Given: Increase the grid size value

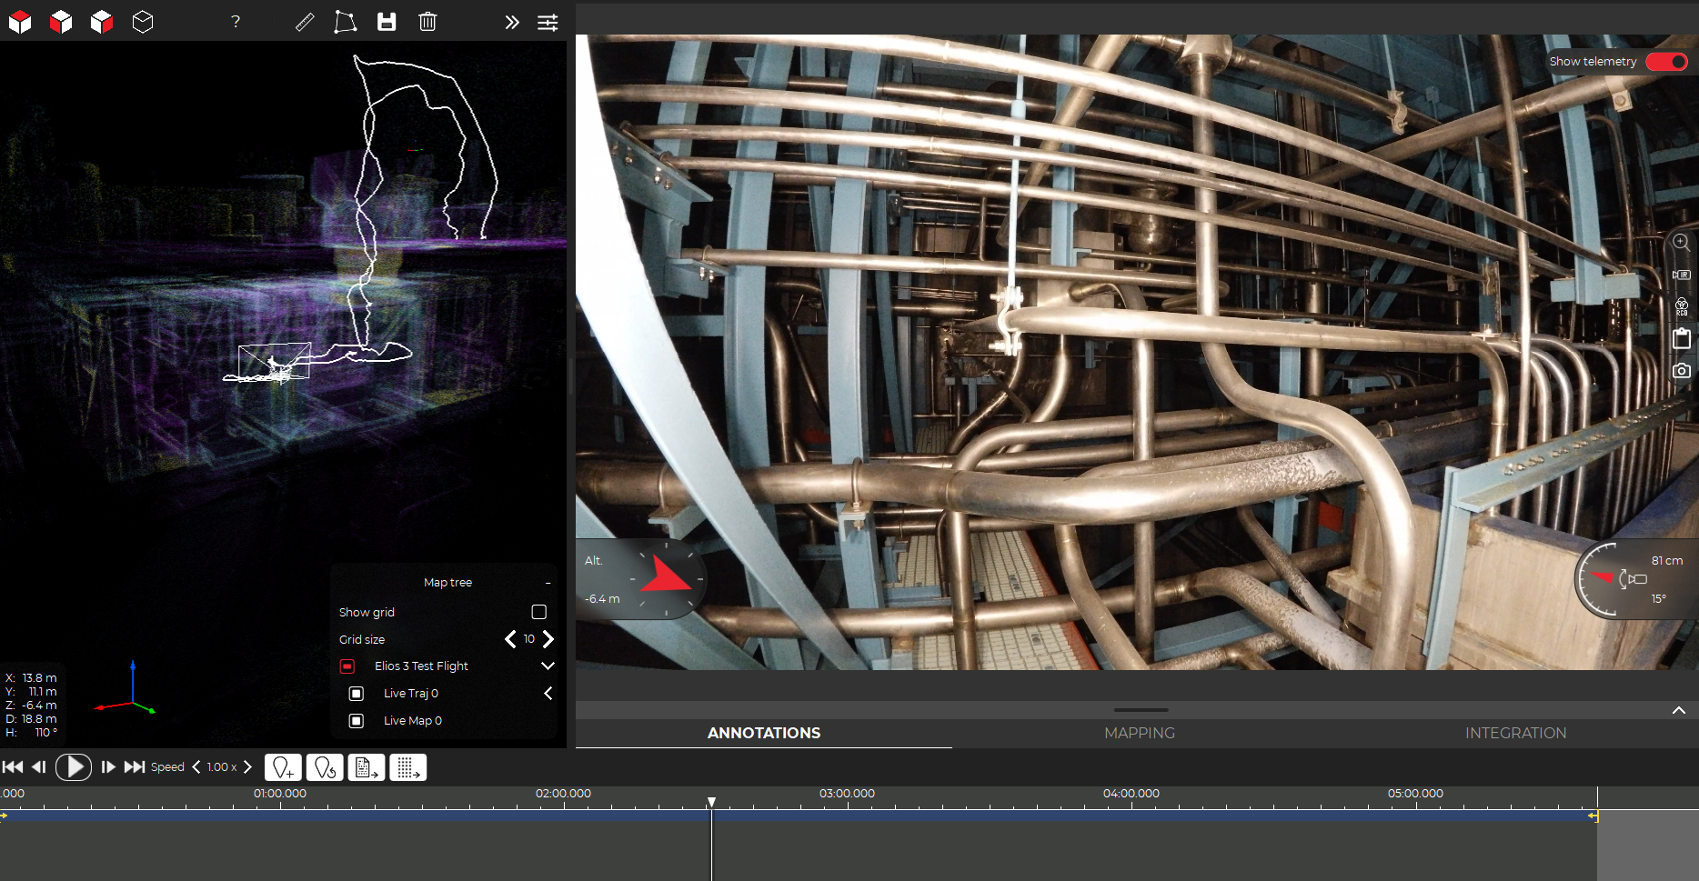Looking at the screenshot, I should pos(548,639).
